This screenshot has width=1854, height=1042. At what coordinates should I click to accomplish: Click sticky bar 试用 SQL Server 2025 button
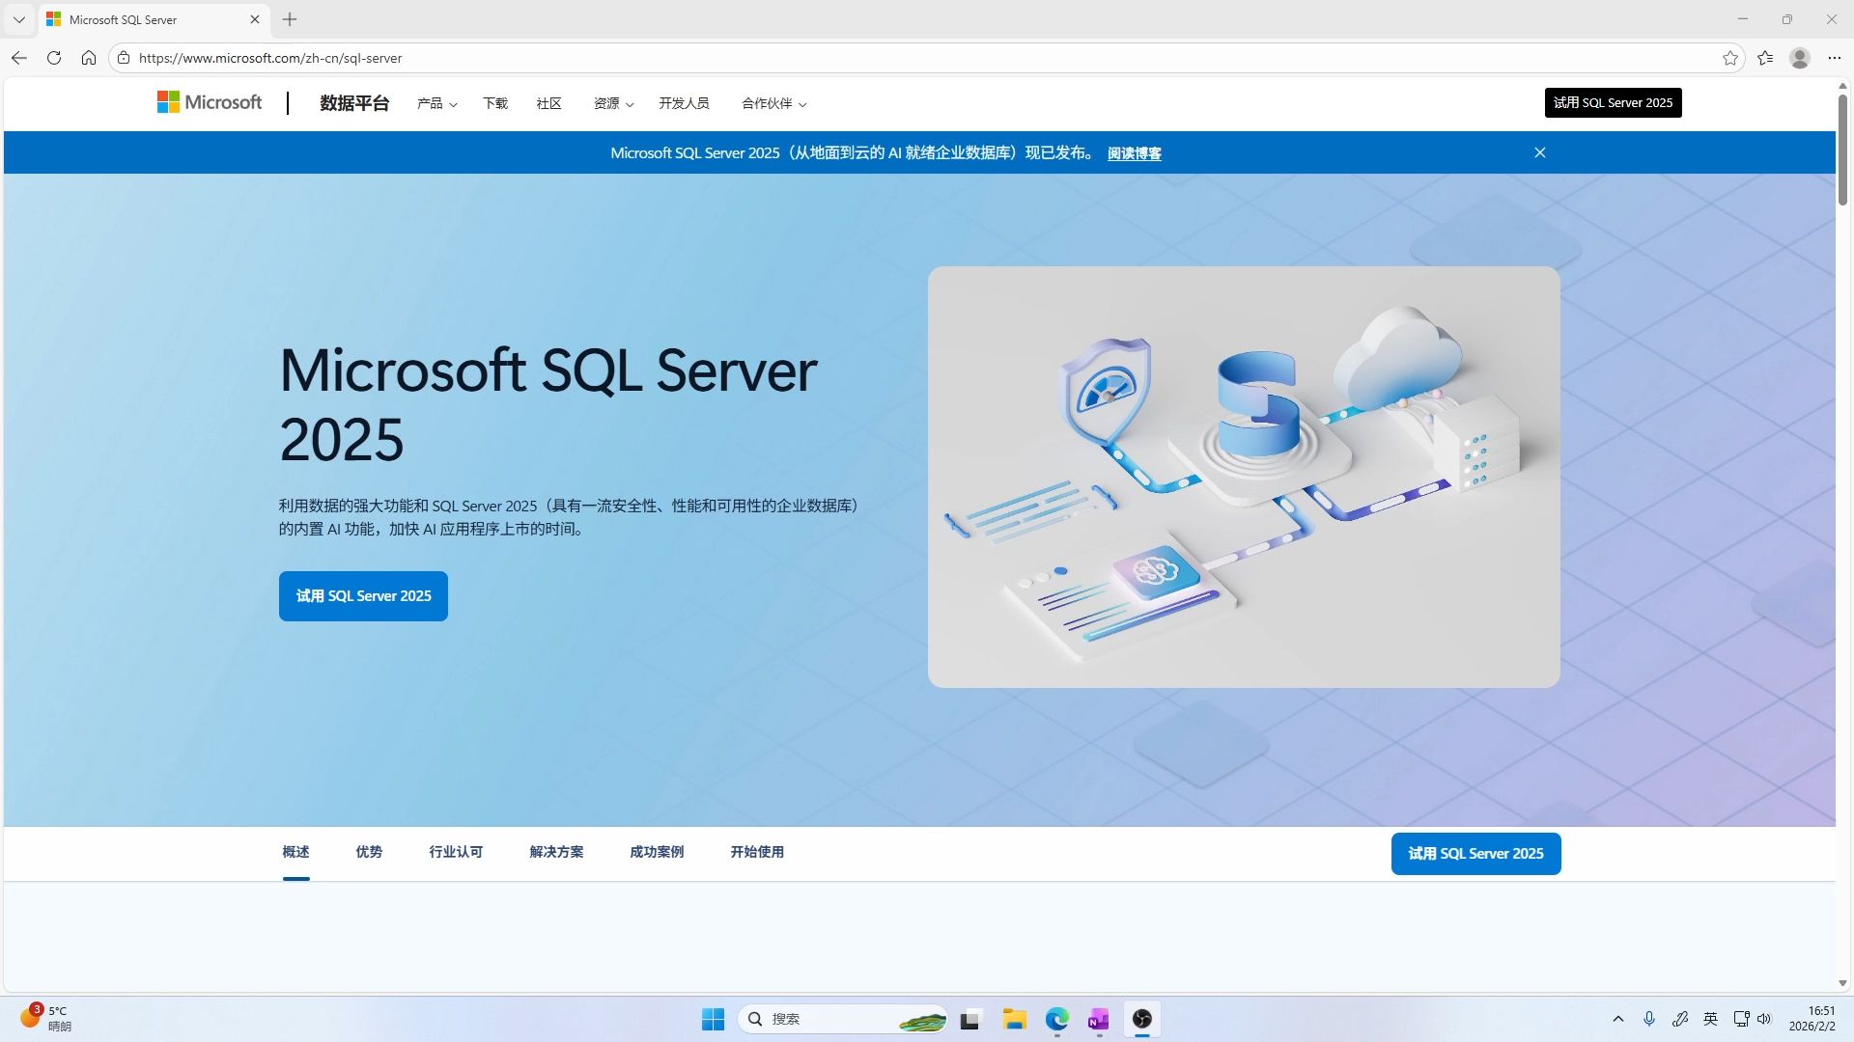tap(1475, 854)
